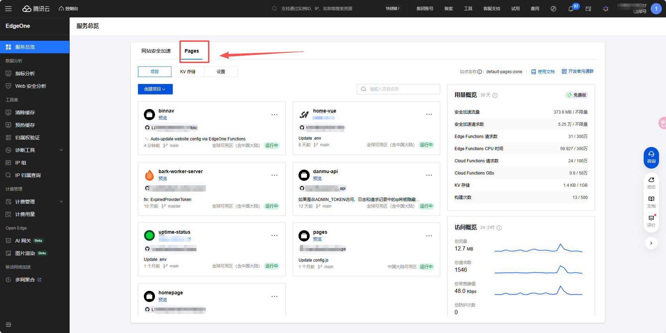Screen dimensions: 666x333
Task: Open the 费用 menu
Action: [x=535, y=9]
